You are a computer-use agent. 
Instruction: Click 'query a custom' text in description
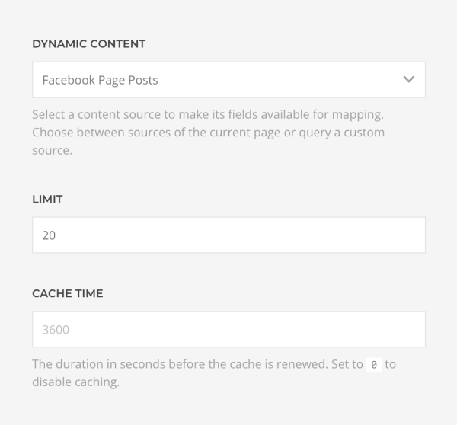(x=341, y=133)
